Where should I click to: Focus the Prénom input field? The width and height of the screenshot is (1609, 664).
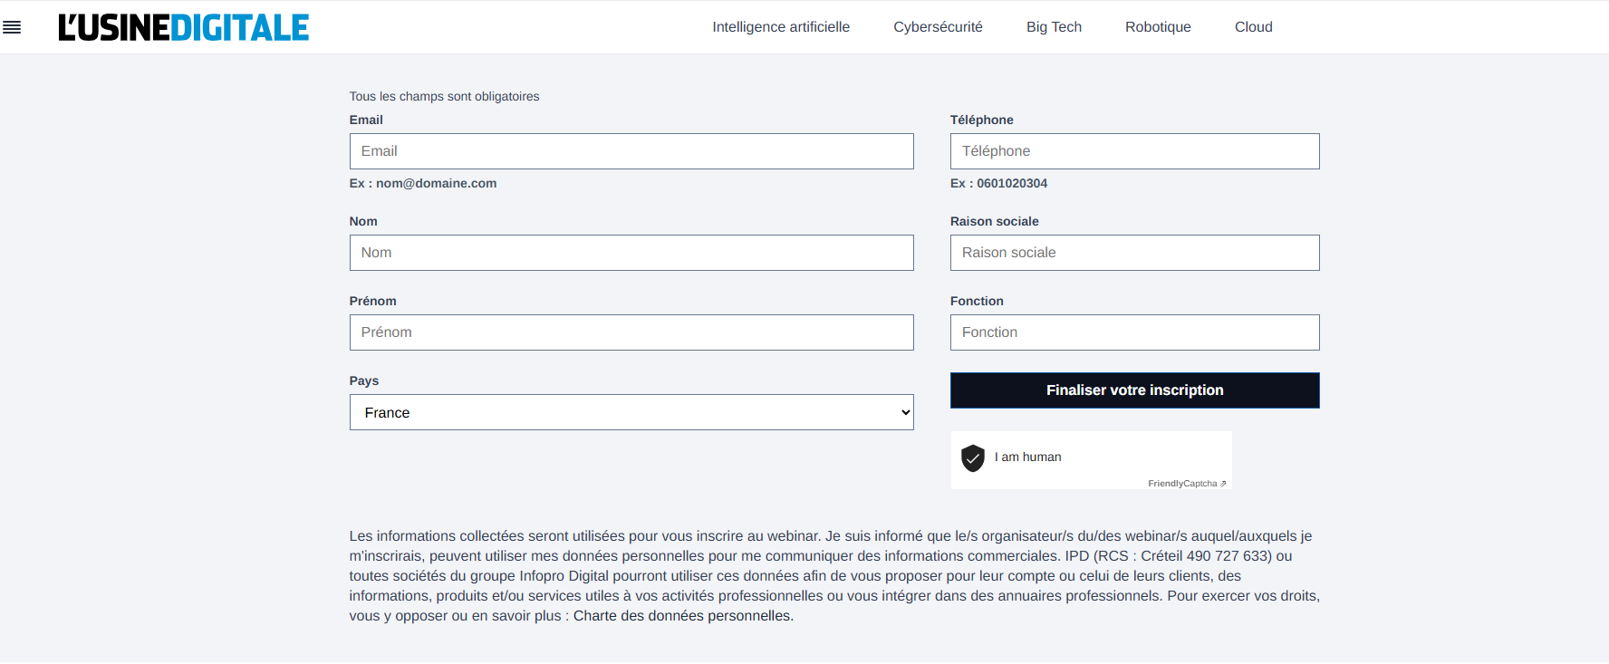click(x=631, y=332)
